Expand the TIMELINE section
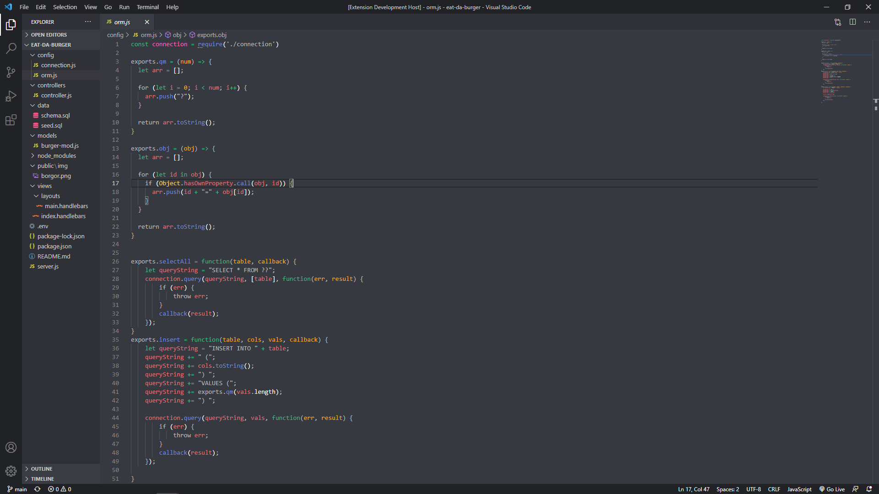879x494 pixels. coord(43,479)
